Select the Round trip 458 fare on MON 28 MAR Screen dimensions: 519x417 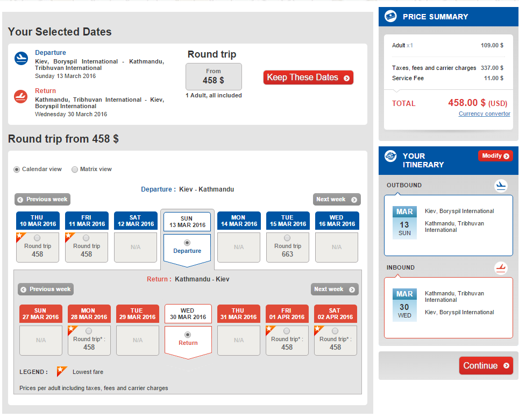(89, 340)
